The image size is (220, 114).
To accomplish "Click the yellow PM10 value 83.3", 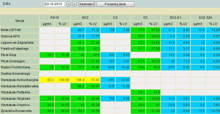I will (47, 80).
